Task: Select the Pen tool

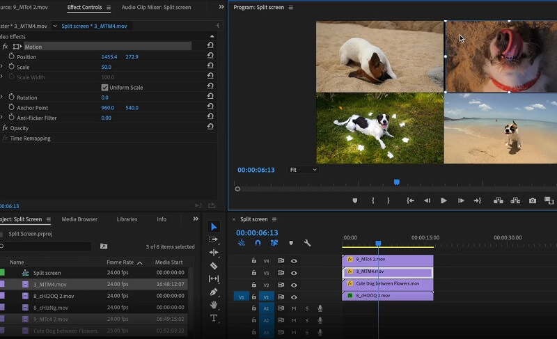Action: 214,292
